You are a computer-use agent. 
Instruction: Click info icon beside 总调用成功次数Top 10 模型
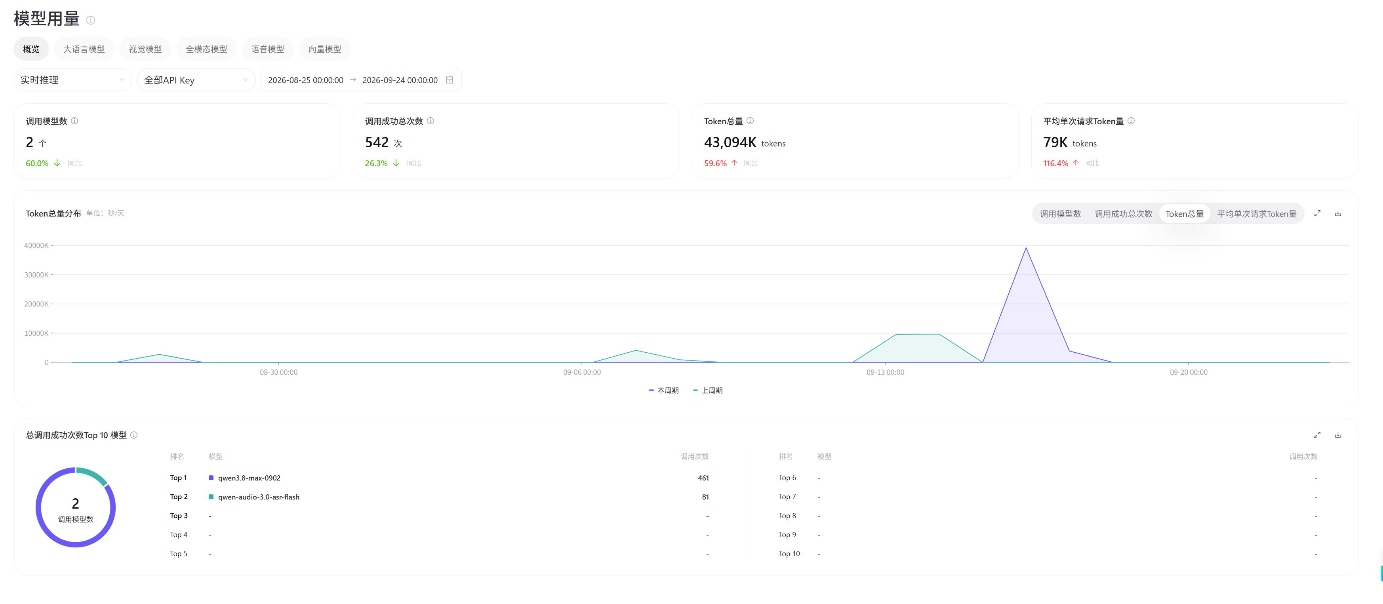pyautogui.click(x=134, y=435)
